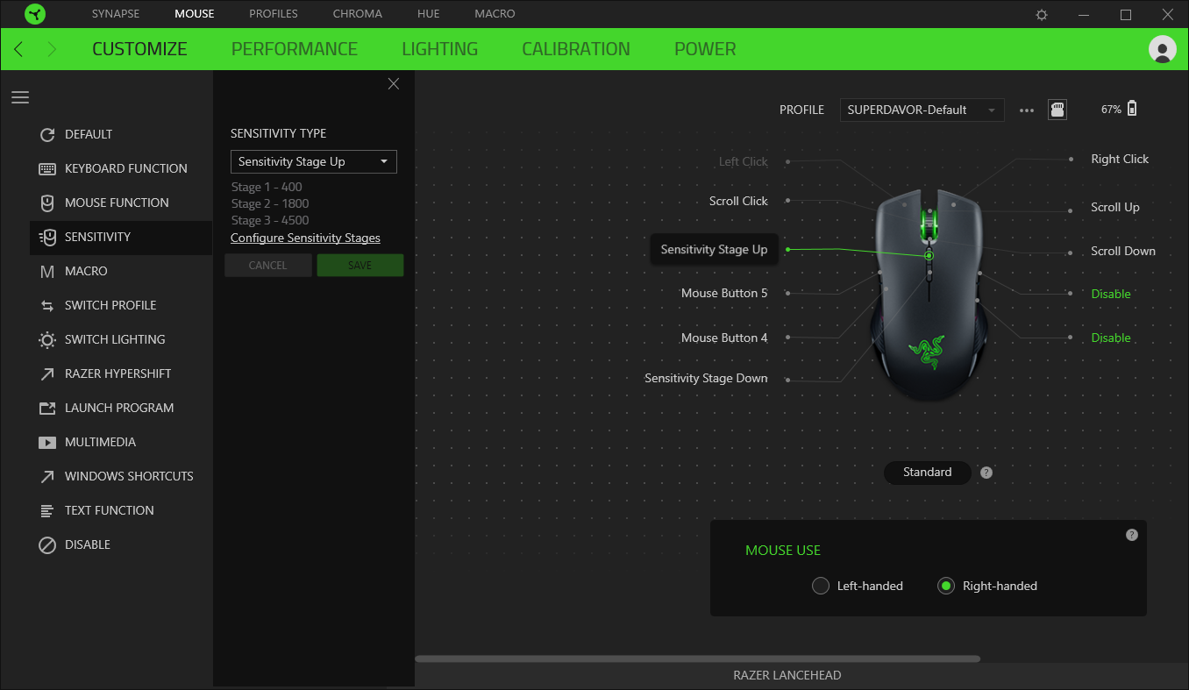The width and height of the screenshot is (1189, 690).
Task: Click the horizontal scrollbar at bottom
Action: tap(697, 658)
